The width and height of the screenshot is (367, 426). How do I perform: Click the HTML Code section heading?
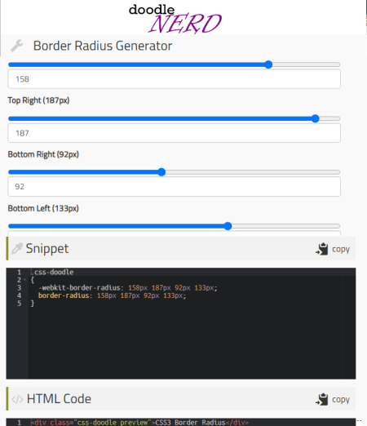(59, 399)
